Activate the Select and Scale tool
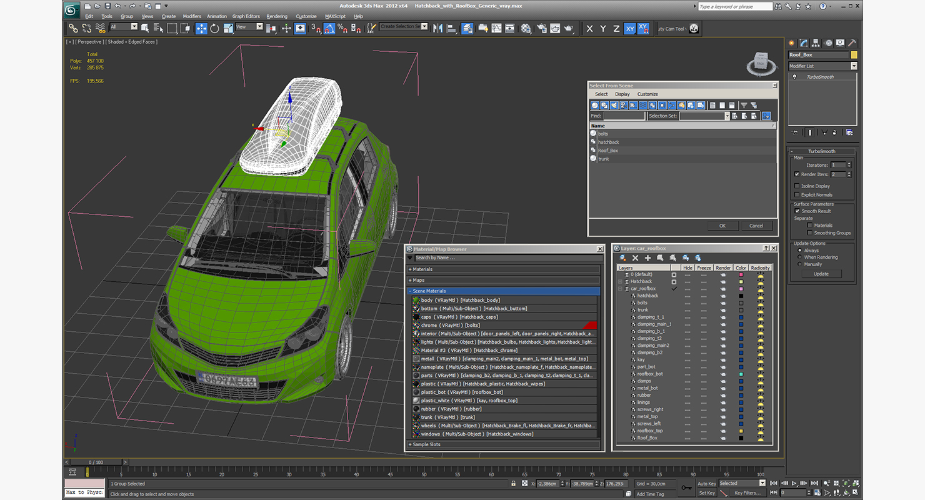Image resolution: width=925 pixels, height=500 pixels. [x=228, y=28]
